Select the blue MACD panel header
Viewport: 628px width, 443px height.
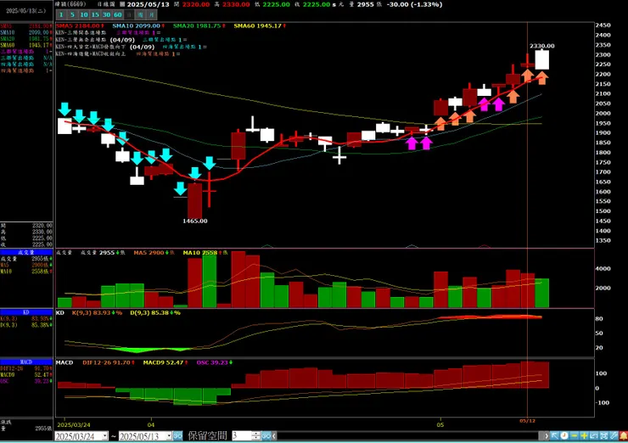point(26,362)
